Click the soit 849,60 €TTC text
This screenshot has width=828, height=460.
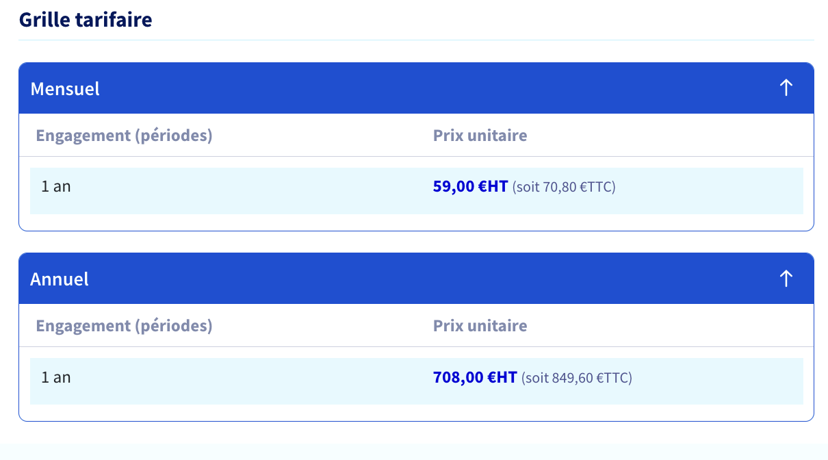(577, 377)
